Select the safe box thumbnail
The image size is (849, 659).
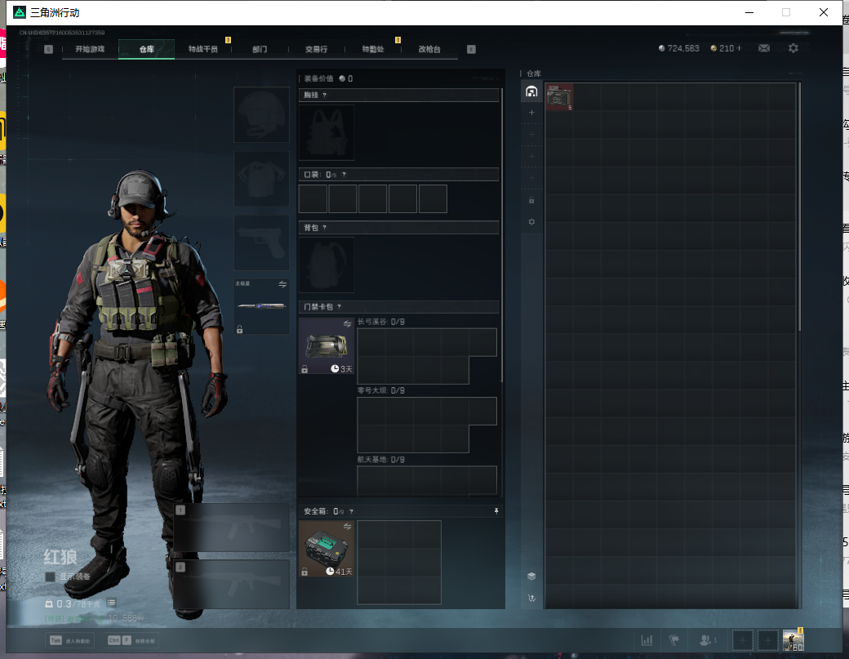point(327,549)
